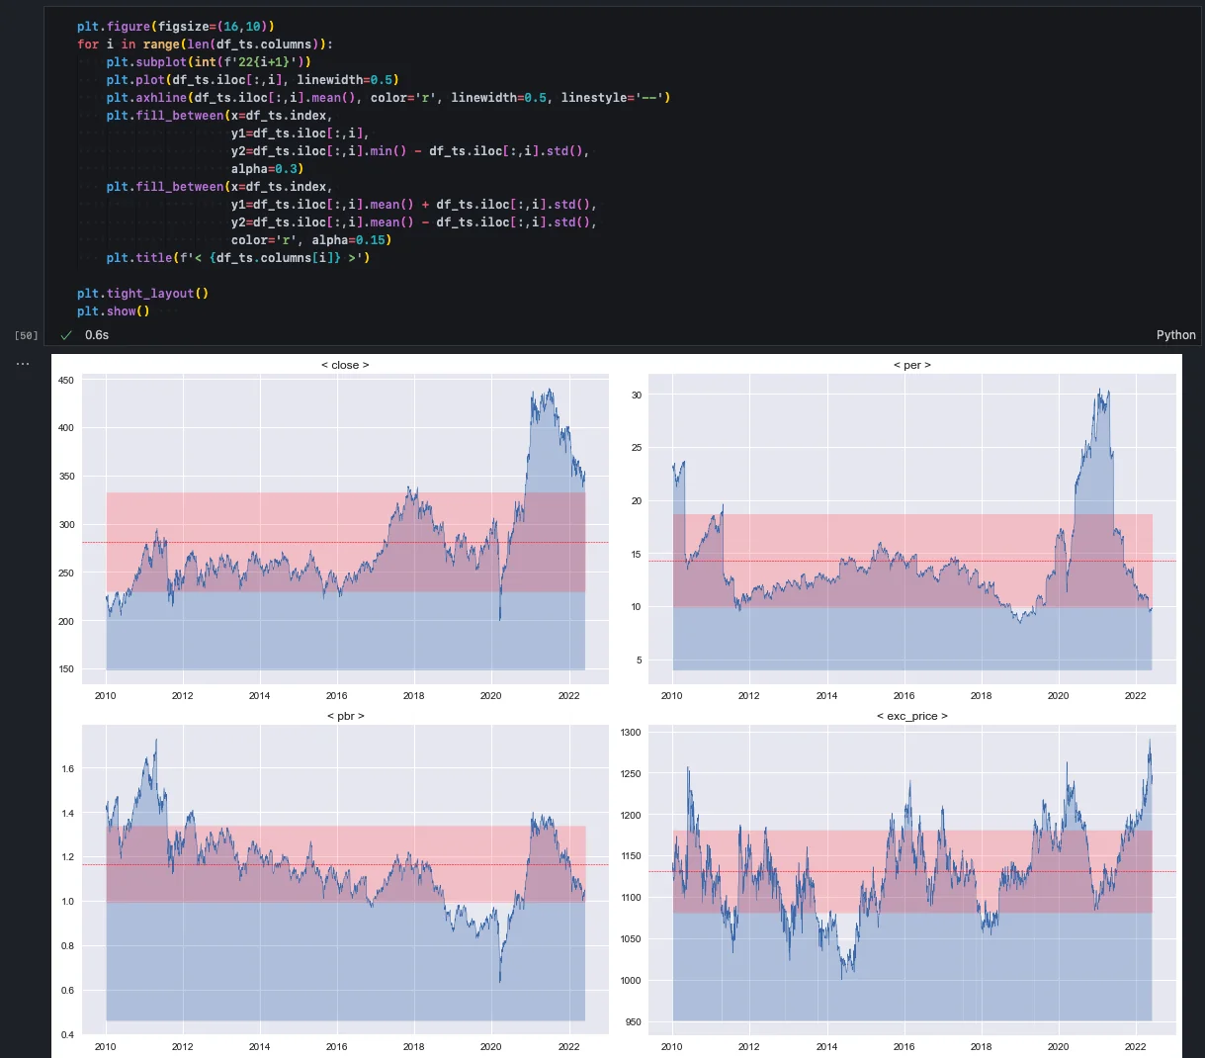
Task: Open the cell output more actions ellipsis
Action: [x=23, y=364]
